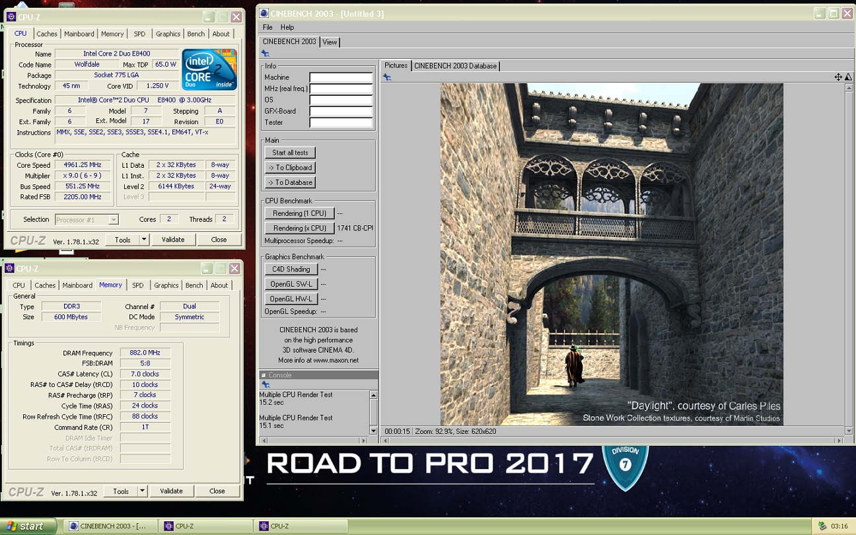
Task: Click Tools button in CPU-Z memory window
Action: click(121, 491)
